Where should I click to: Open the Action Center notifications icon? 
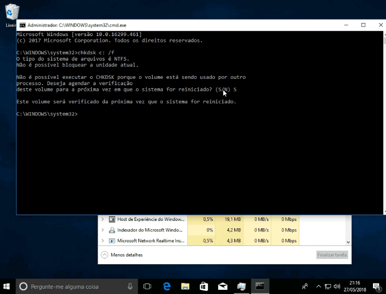click(x=377, y=287)
